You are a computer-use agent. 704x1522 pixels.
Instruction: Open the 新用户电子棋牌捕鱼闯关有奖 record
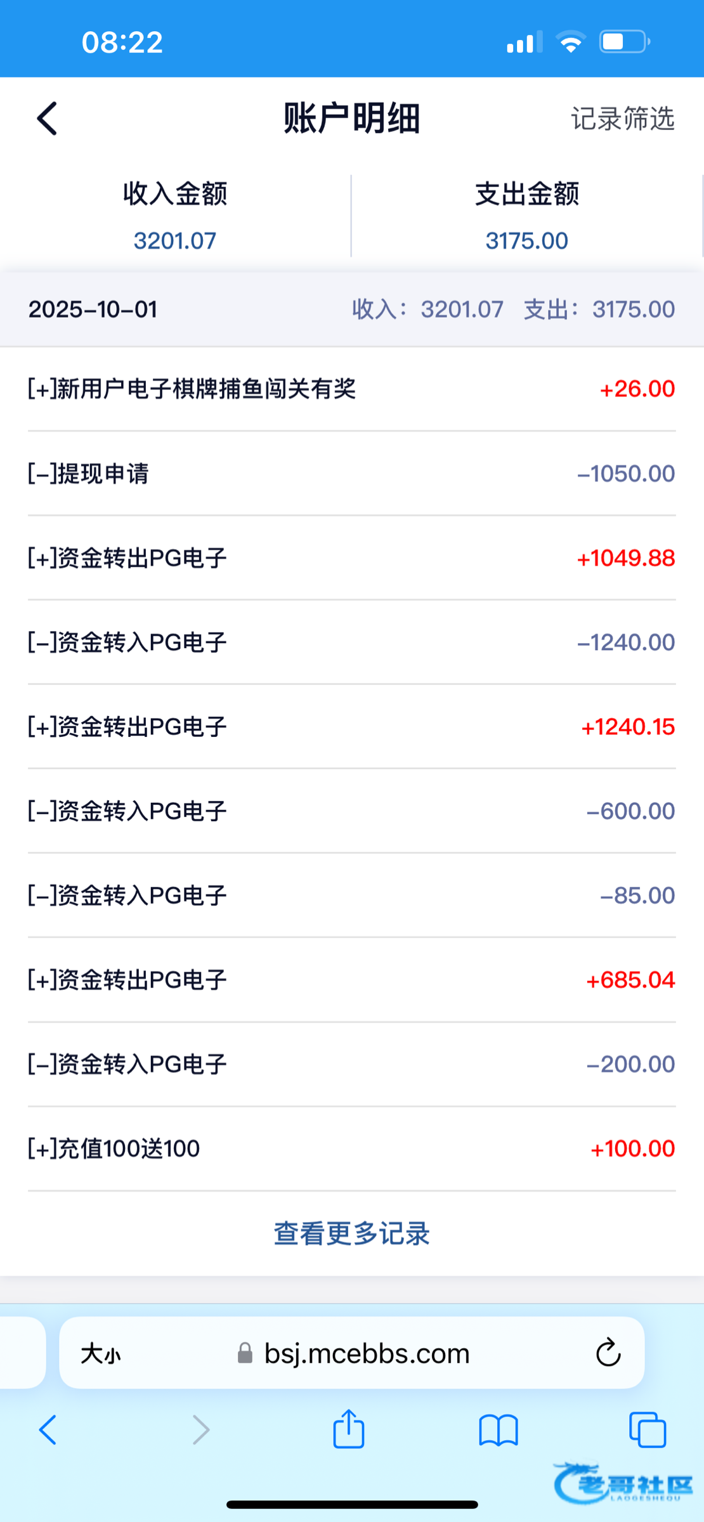pyautogui.click(x=351, y=389)
